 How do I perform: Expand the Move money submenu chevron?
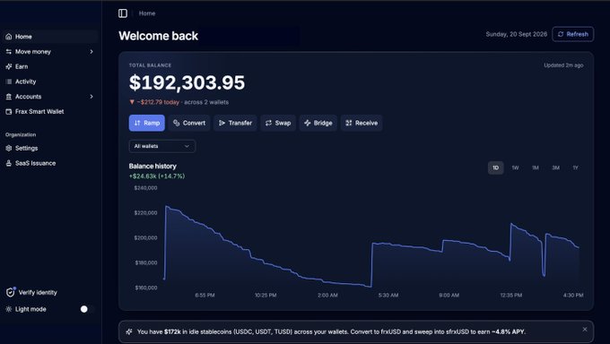click(91, 52)
